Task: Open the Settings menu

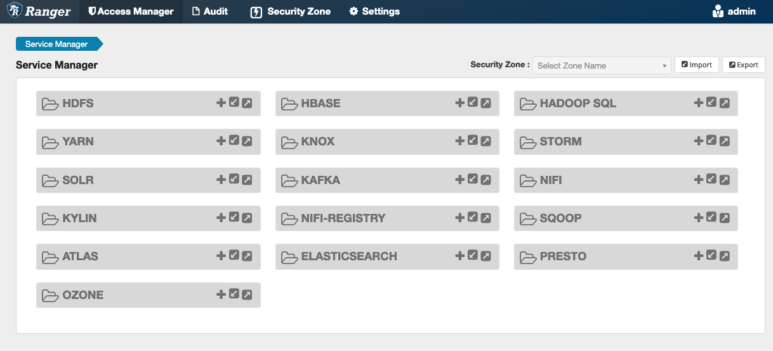Action: point(374,11)
